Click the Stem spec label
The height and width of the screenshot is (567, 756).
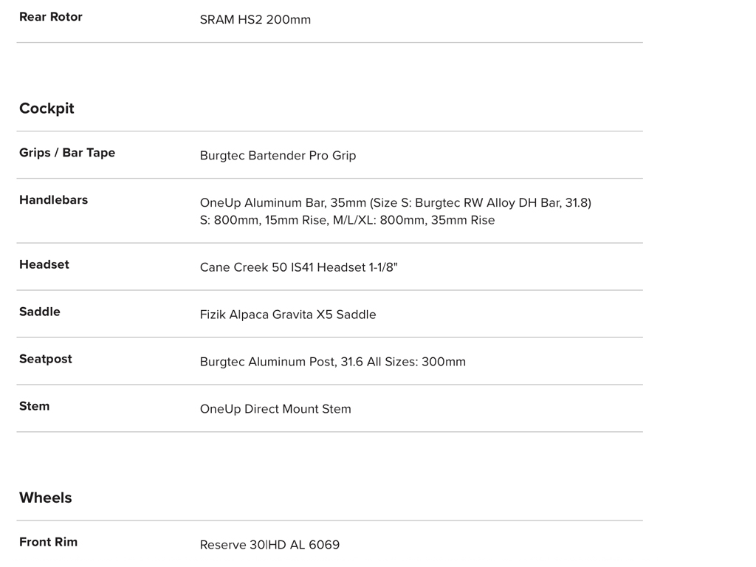pos(35,407)
